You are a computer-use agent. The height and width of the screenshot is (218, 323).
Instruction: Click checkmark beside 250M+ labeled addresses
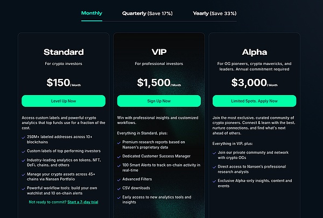tap(24, 136)
